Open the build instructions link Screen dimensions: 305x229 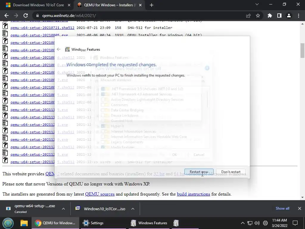click(193, 194)
